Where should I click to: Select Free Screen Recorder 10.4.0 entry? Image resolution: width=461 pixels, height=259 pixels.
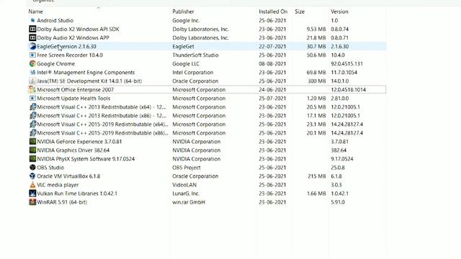[x=70, y=55]
